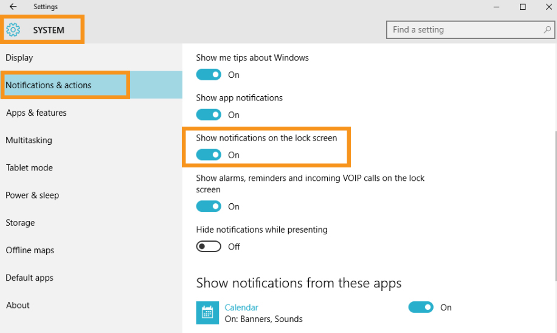Open Apps & features
This screenshot has width=557, height=333.
coord(91,113)
